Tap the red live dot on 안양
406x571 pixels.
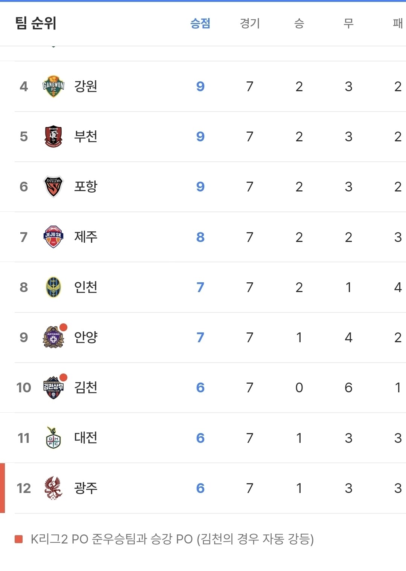(x=64, y=327)
